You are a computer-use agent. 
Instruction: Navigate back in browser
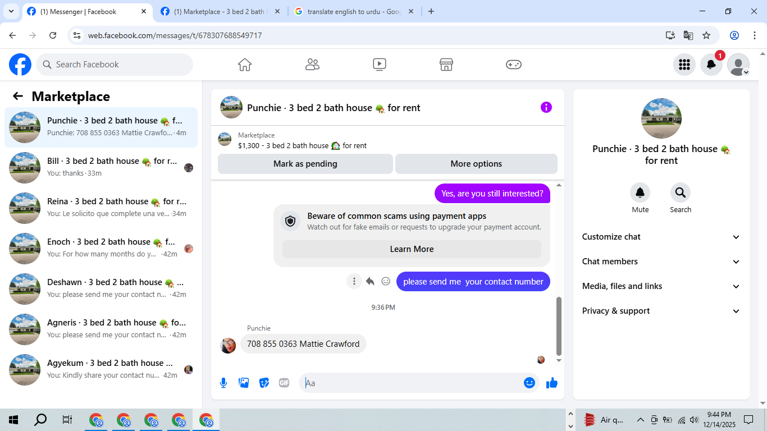(12, 35)
